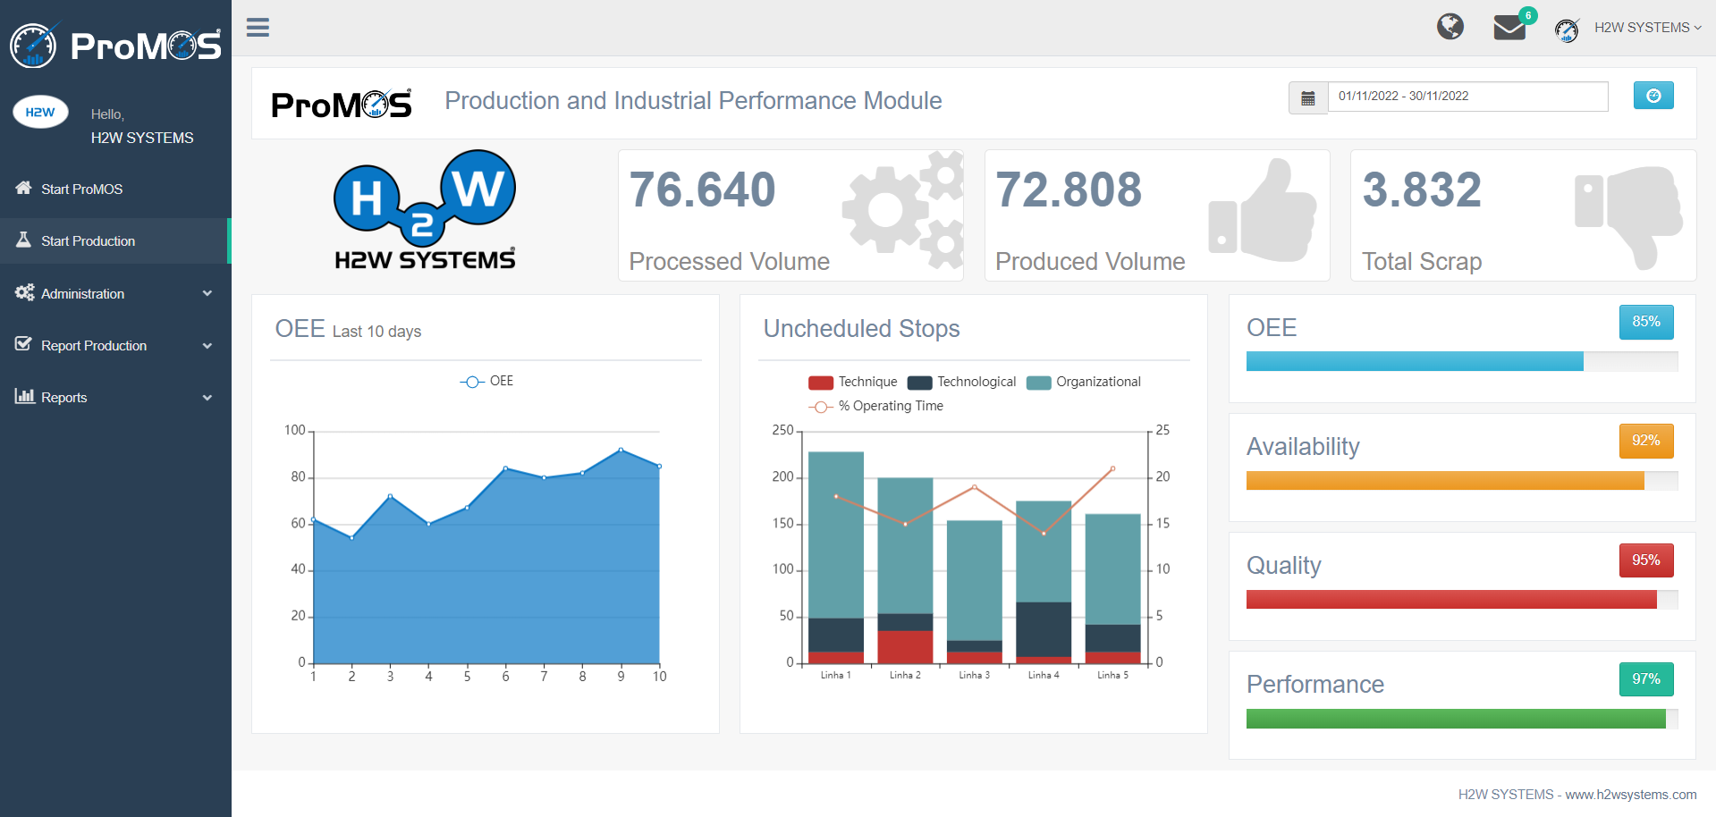Click the green 6 notification badge
The width and height of the screenshot is (1716, 817).
pyautogui.click(x=1528, y=15)
